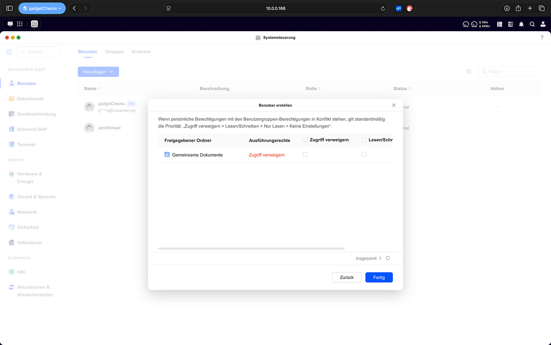The image size is (551, 345).
Task: Click the search magnifier in top bar
Action: point(532,24)
